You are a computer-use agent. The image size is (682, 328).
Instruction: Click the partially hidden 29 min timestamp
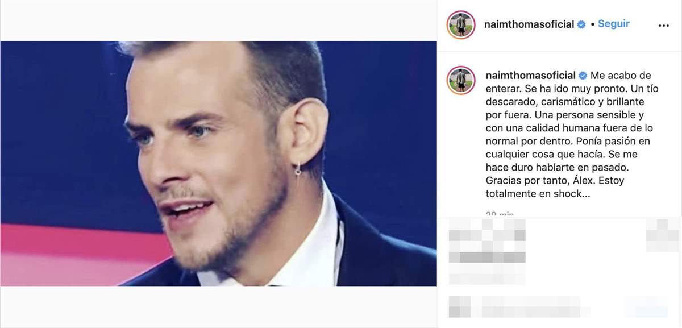pos(500,214)
